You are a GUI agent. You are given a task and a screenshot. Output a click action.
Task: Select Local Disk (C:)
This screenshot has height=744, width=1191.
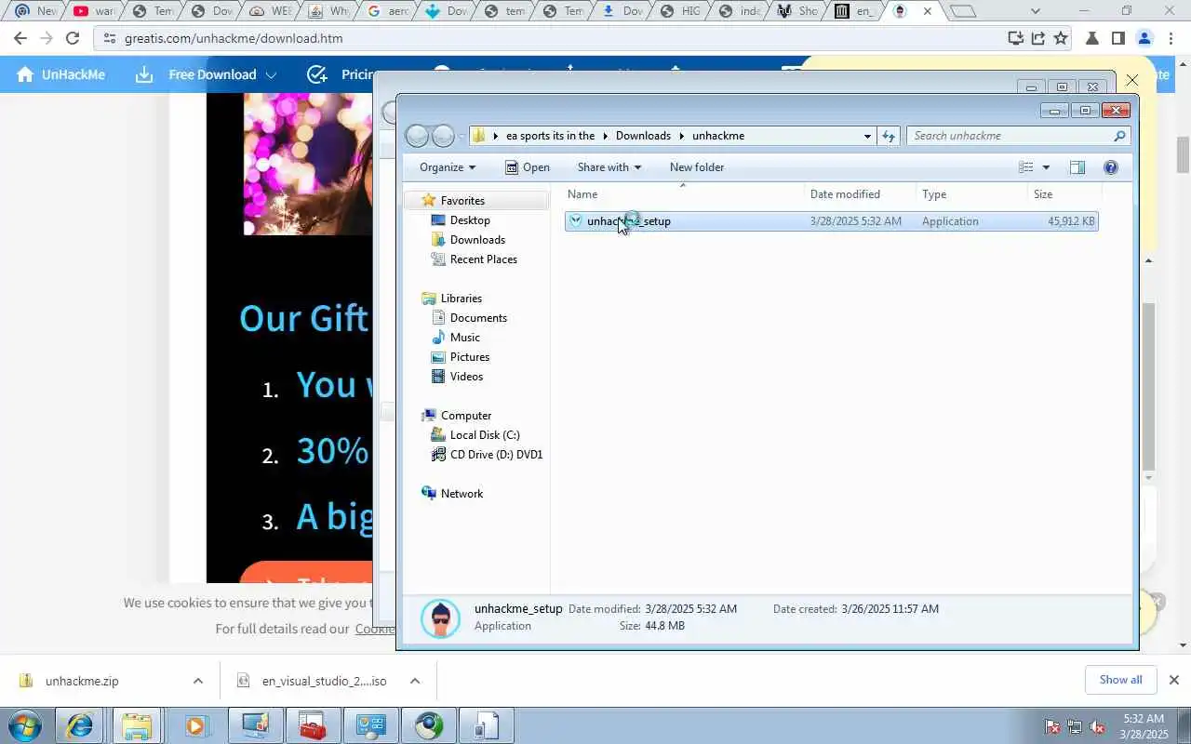click(485, 435)
